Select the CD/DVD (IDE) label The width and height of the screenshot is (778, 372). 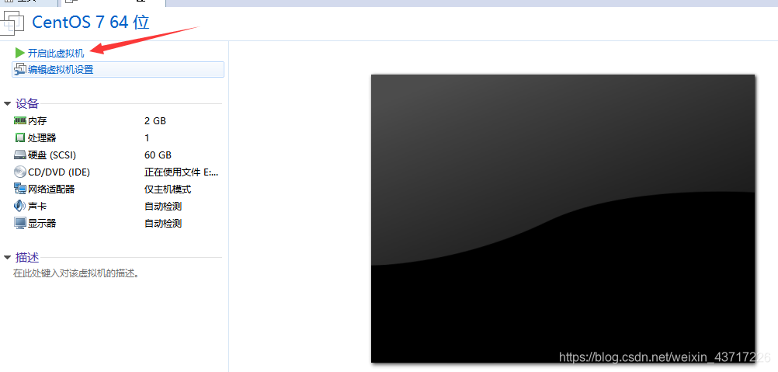(x=59, y=172)
